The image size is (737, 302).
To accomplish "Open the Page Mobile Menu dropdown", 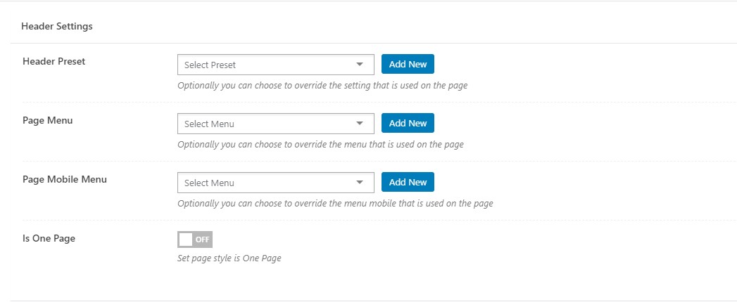I will click(276, 183).
